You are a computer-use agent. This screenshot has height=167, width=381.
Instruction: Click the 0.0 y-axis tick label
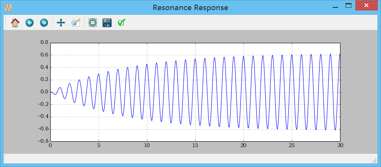44,92
